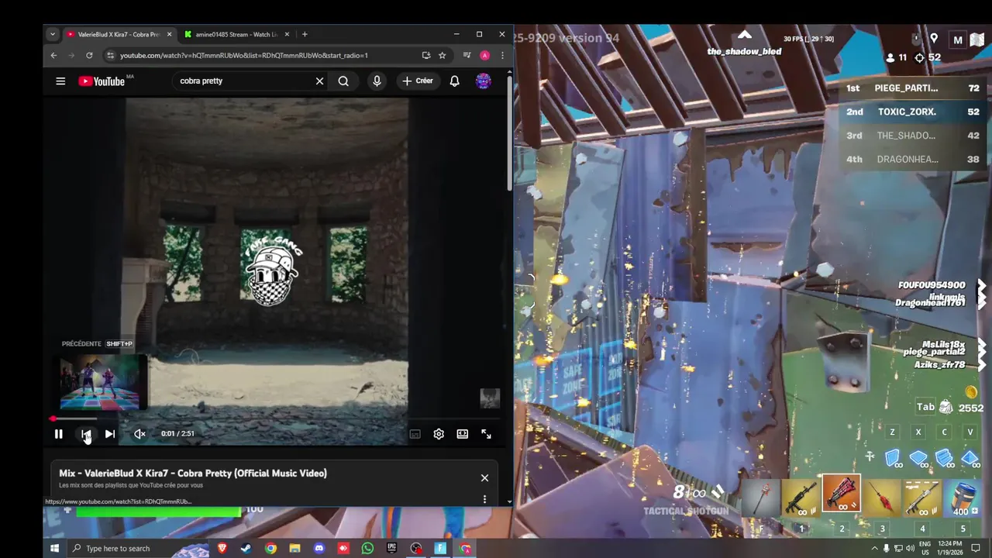Select the wall build piece

click(x=893, y=458)
